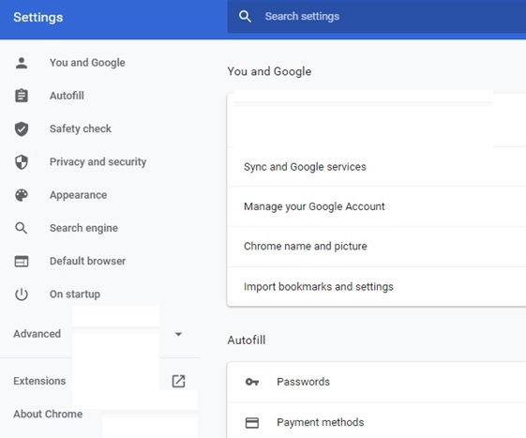Image resolution: width=526 pixels, height=438 pixels.
Task: Click the Default browser window icon
Action: [22, 261]
